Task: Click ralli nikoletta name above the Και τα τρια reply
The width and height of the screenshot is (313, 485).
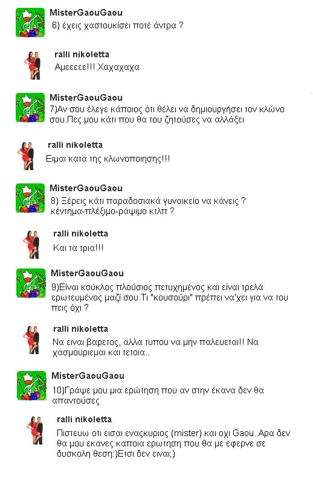Action: click(x=80, y=233)
